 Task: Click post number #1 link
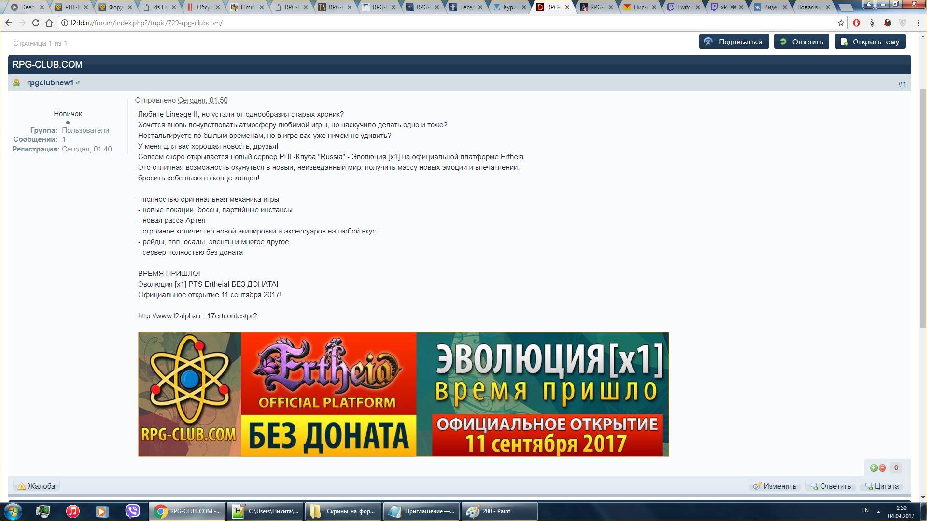[x=902, y=84]
